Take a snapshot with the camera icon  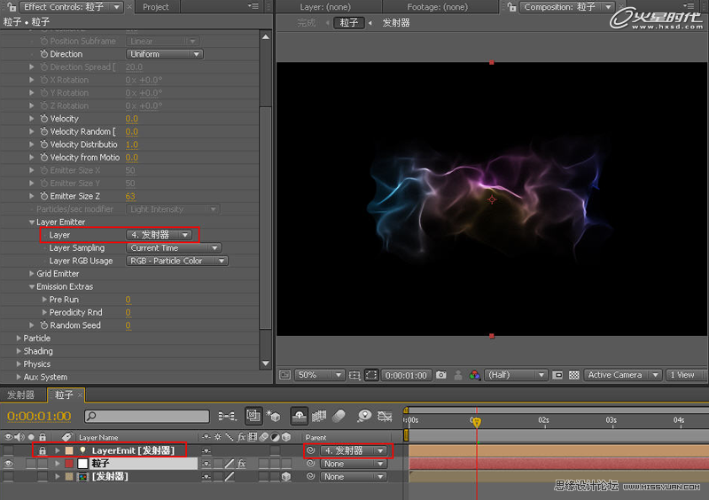[x=441, y=375]
